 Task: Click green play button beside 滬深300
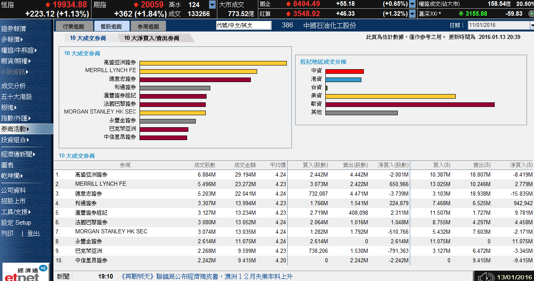[x=531, y=14]
